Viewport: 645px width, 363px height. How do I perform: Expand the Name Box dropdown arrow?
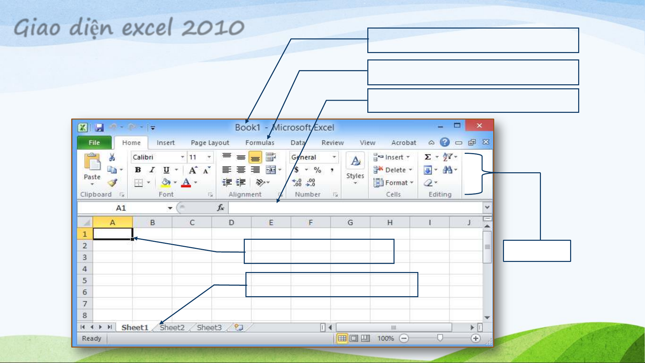click(170, 208)
